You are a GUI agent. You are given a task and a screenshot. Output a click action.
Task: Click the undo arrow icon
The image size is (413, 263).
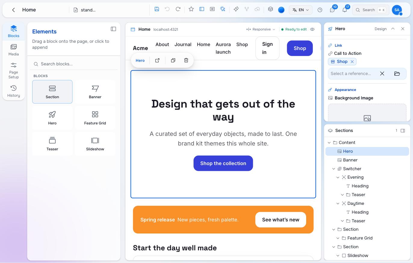tap(167, 9)
